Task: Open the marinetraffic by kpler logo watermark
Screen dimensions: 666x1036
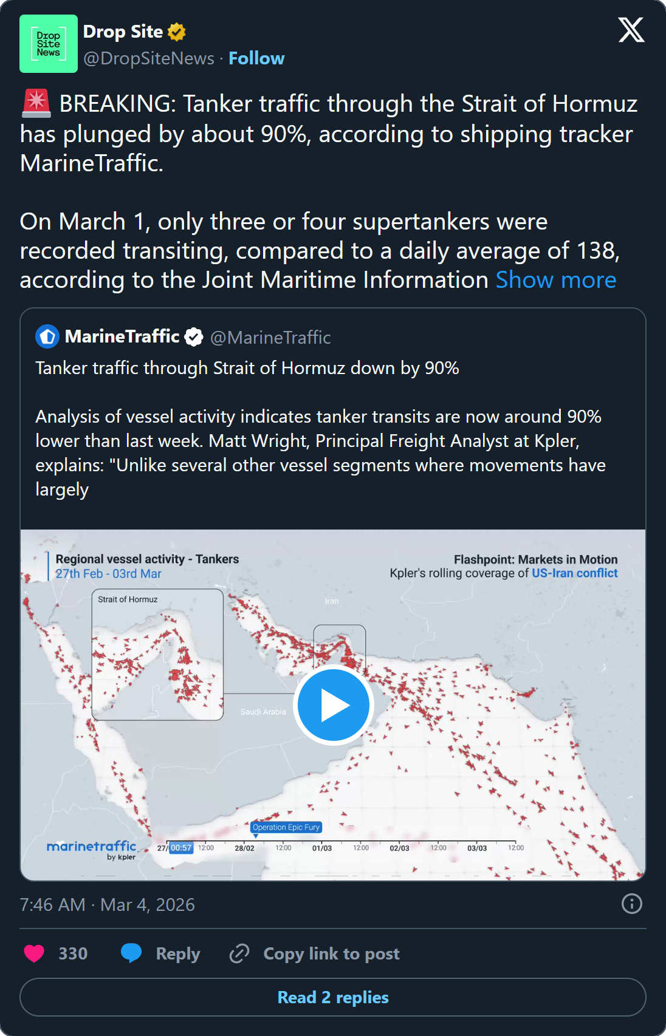Action: pos(91,848)
